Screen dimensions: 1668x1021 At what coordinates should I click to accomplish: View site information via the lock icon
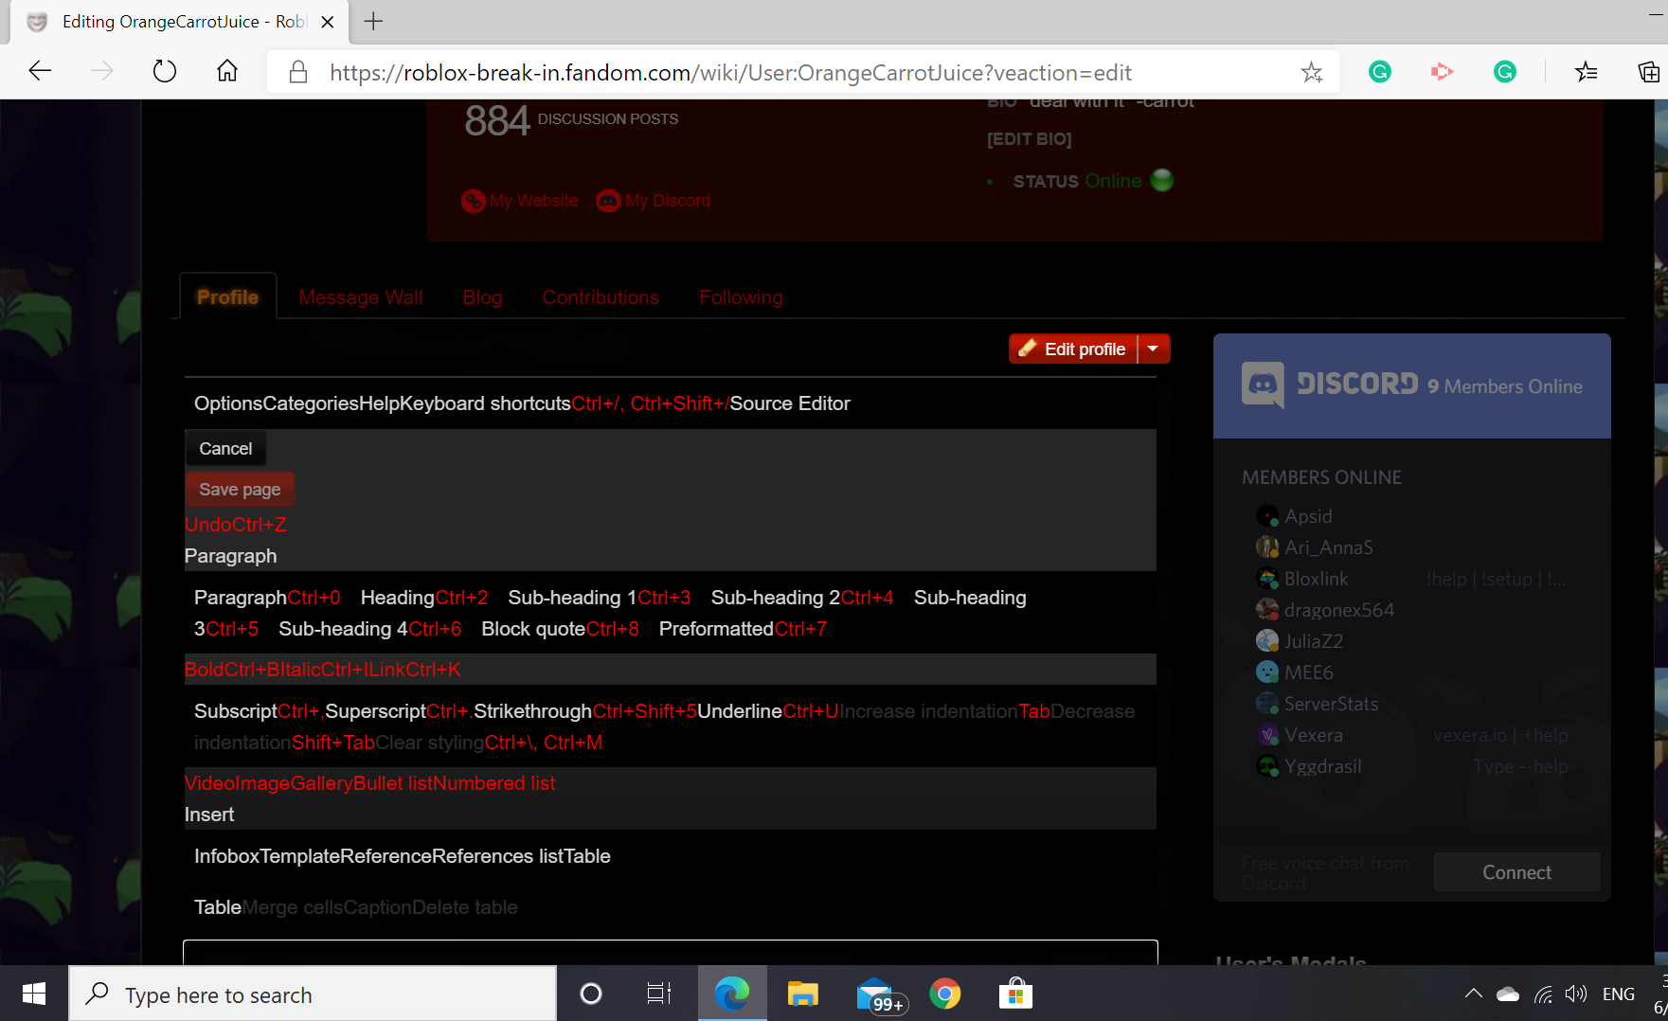298,72
